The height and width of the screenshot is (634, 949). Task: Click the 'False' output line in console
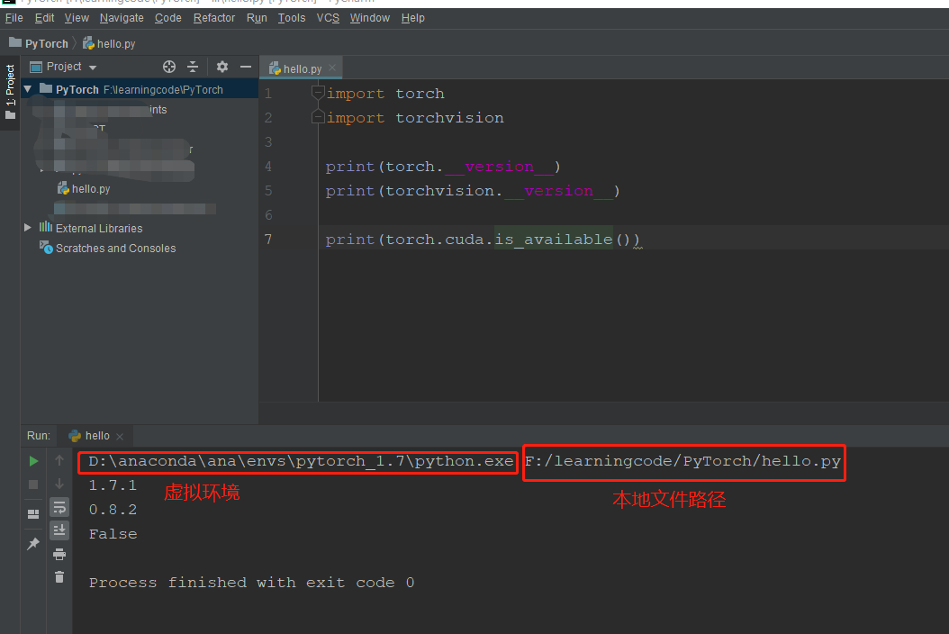113,534
